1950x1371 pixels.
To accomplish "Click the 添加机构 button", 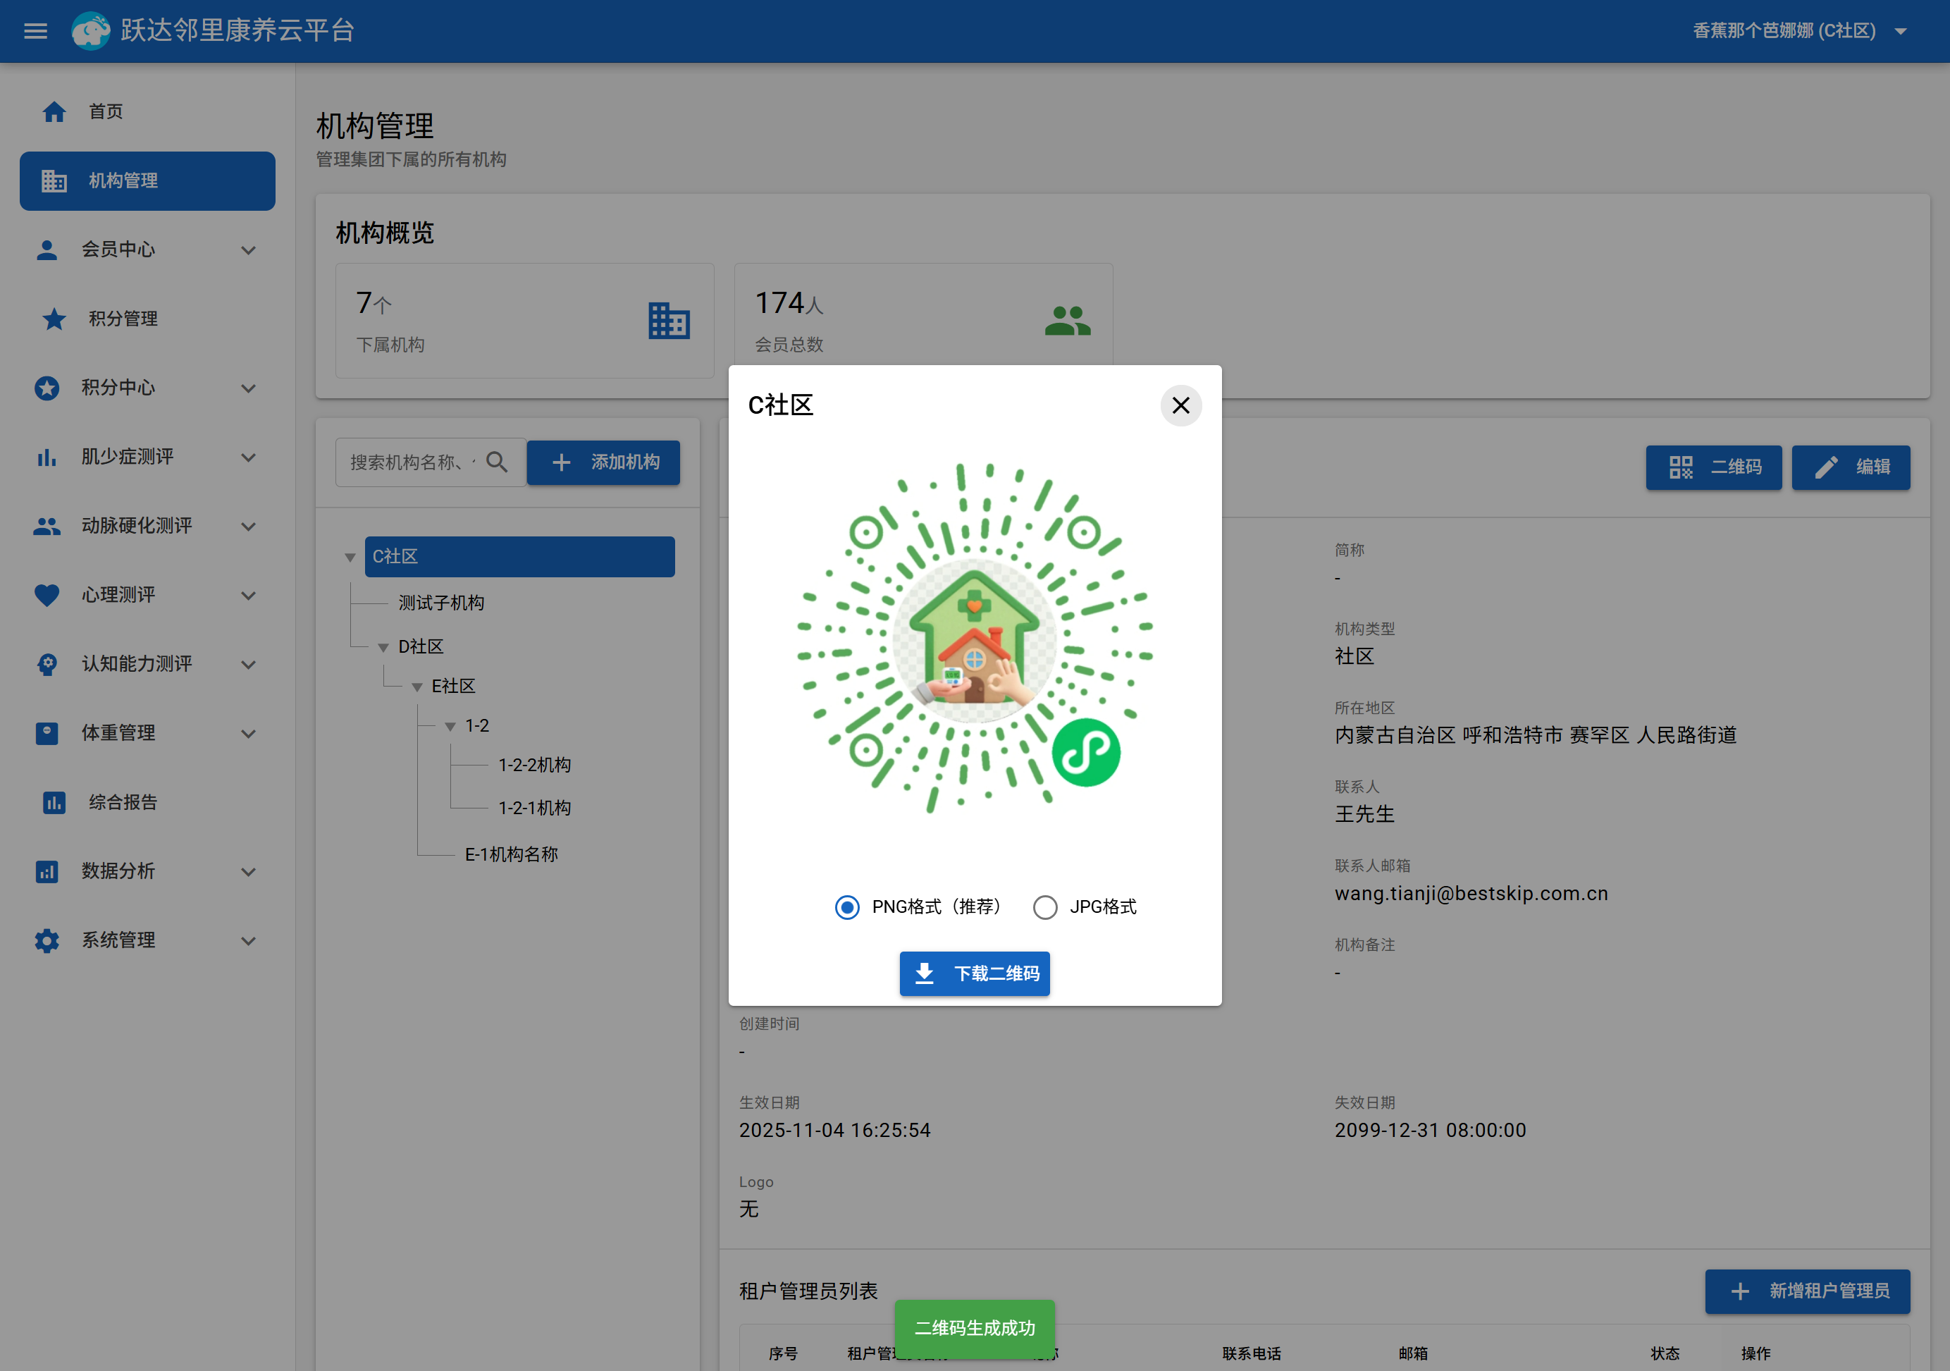I will click(603, 462).
